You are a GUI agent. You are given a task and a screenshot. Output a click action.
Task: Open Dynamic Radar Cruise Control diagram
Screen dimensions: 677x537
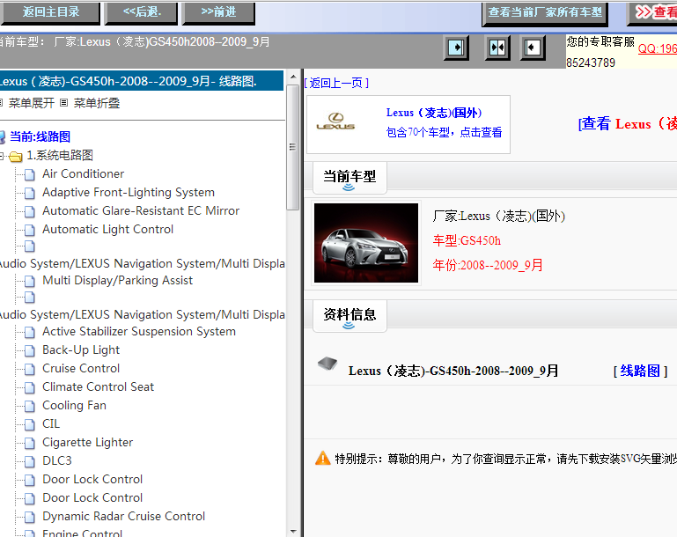(123, 516)
